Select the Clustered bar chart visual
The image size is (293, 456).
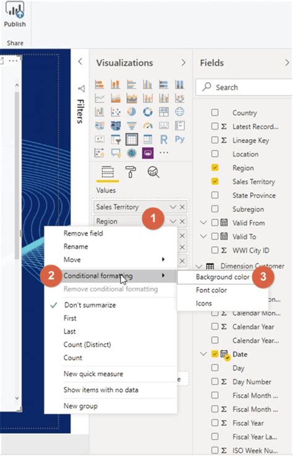(132, 85)
